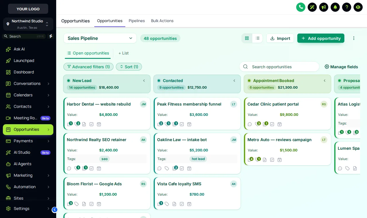This screenshot has height=218, width=367.
Task: Click the calendar icon on Vista Cafe card
Action: pos(189,204)
